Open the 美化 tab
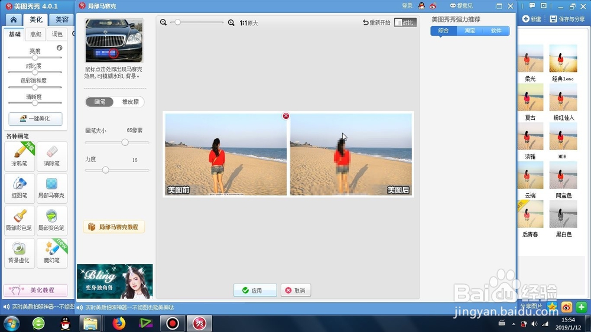Image resolution: width=591 pixels, height=332 pixels. pos(36,19)
